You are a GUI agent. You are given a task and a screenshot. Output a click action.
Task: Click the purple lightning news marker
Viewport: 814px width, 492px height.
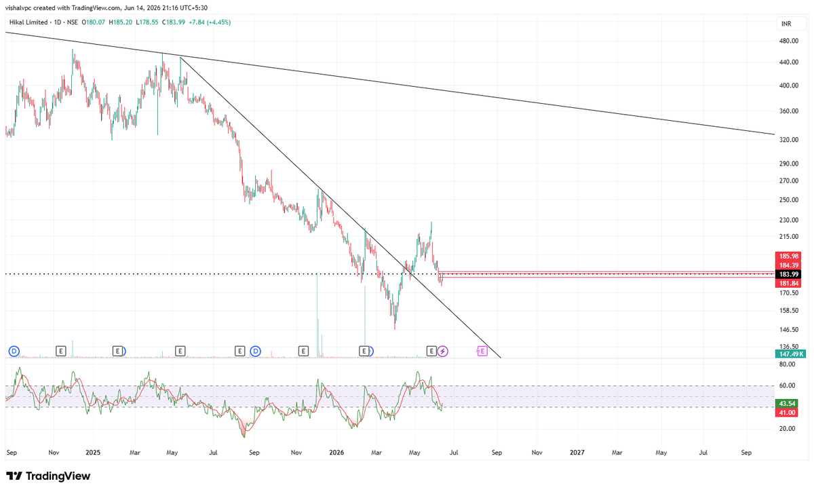point(443,351)
